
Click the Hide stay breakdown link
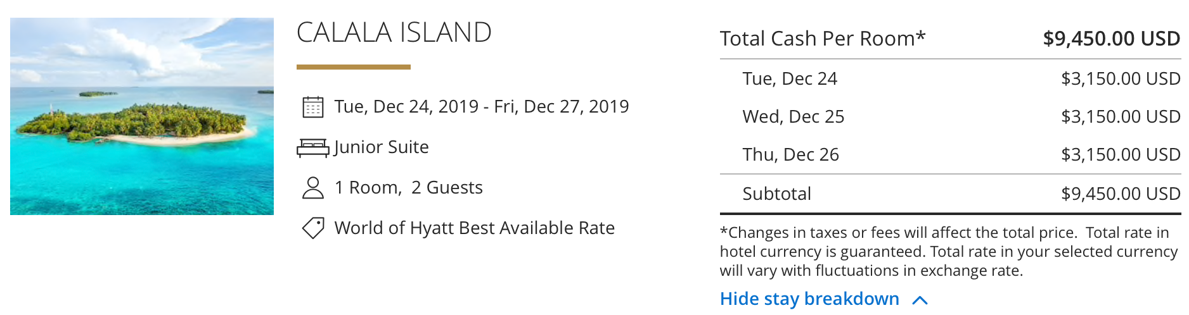(x=809, y=299)
